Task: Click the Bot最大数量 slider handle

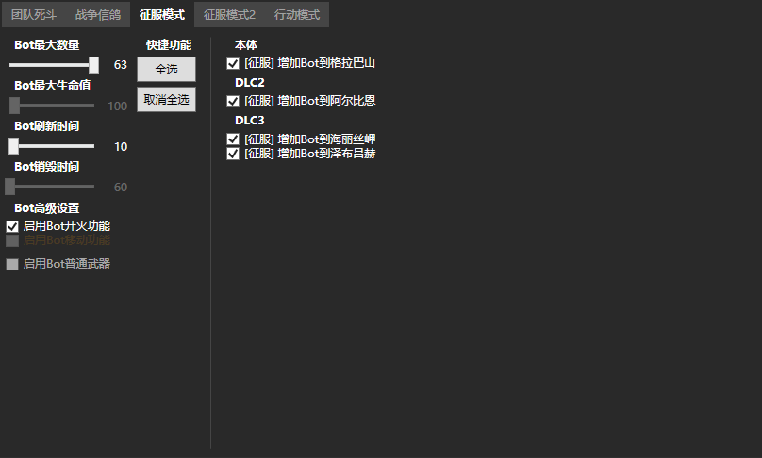Action: [93, 65]
